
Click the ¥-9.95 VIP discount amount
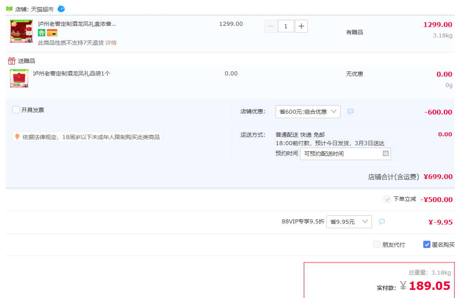pos(441,222)
